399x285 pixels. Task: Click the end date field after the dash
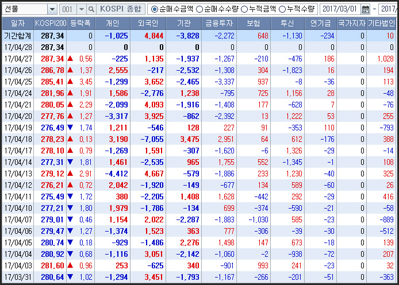(x=389, y=9)
